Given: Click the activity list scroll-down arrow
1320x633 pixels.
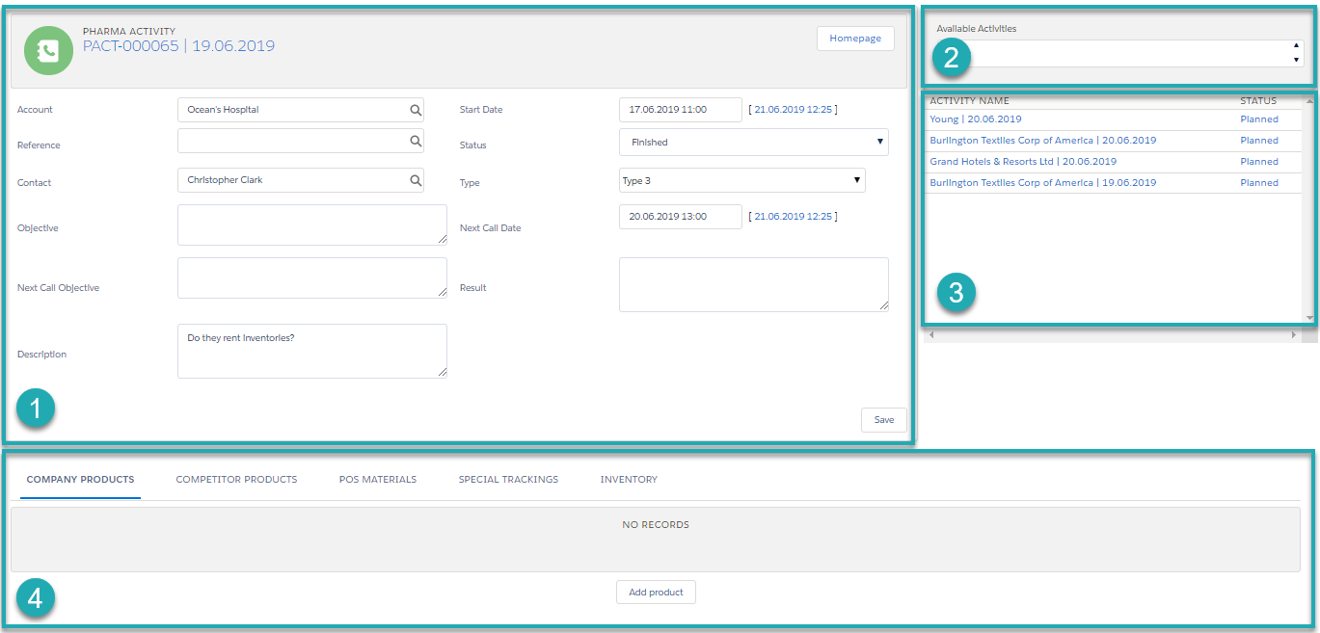Looking at the screenshot, I should coord(1308,317).
